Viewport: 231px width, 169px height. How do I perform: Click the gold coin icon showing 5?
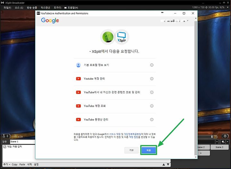click(215, 137)
